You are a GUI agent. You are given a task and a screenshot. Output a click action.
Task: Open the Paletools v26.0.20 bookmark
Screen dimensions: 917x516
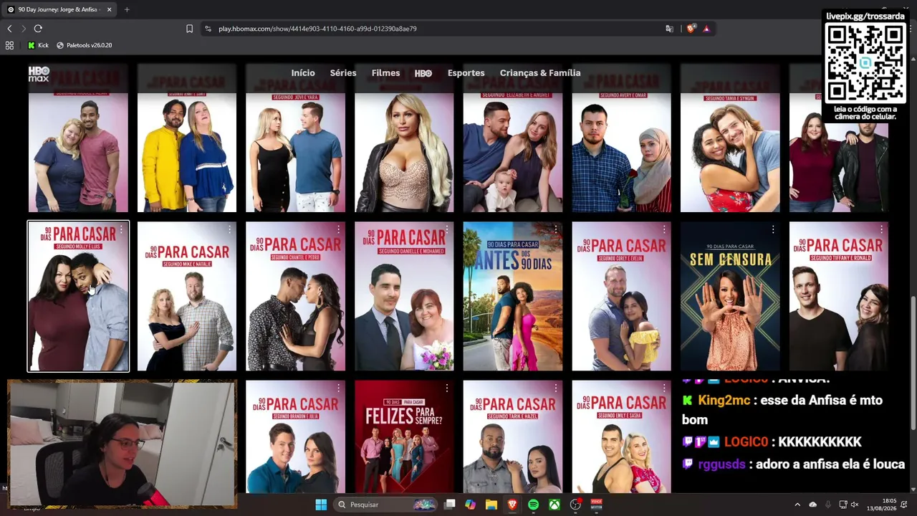[84, 45]
